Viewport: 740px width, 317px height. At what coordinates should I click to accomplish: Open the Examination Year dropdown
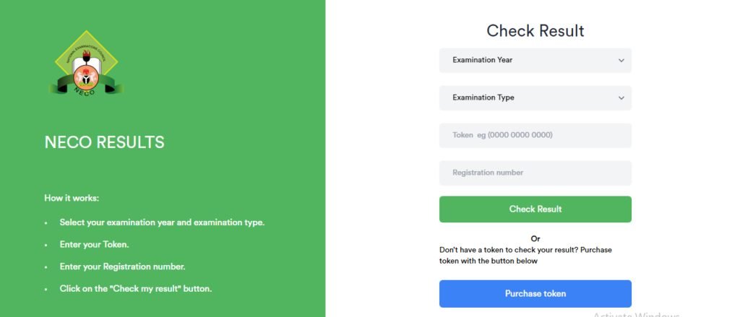(x=535, y=61)
